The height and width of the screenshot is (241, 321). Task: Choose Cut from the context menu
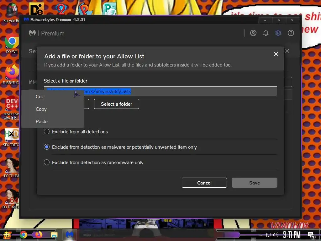[39, 97]
